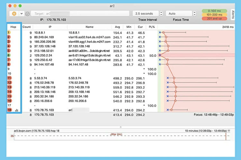The image size is (241, 160).
Task: Click the red 201 and up legend swatch
Action: point(214,19)
